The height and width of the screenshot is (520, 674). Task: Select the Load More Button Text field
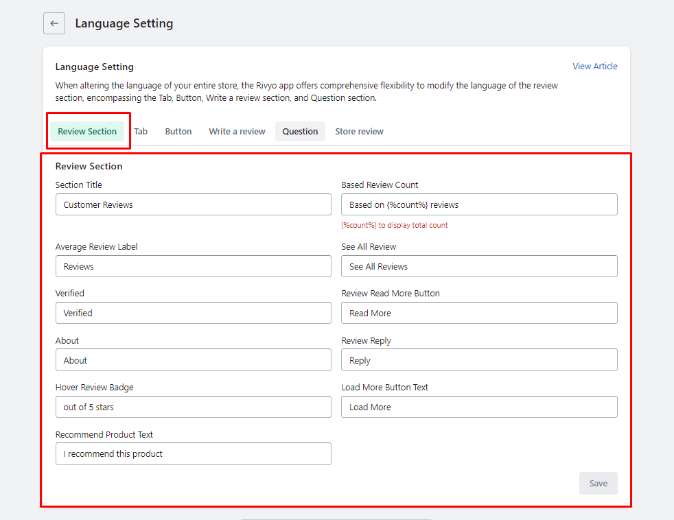point(479,407)
